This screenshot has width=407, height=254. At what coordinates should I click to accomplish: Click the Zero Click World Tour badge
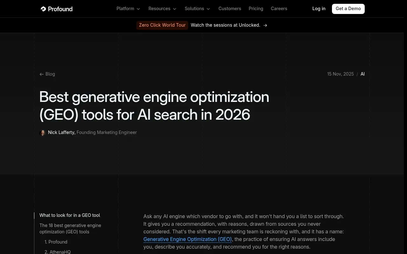click(162, 25)
